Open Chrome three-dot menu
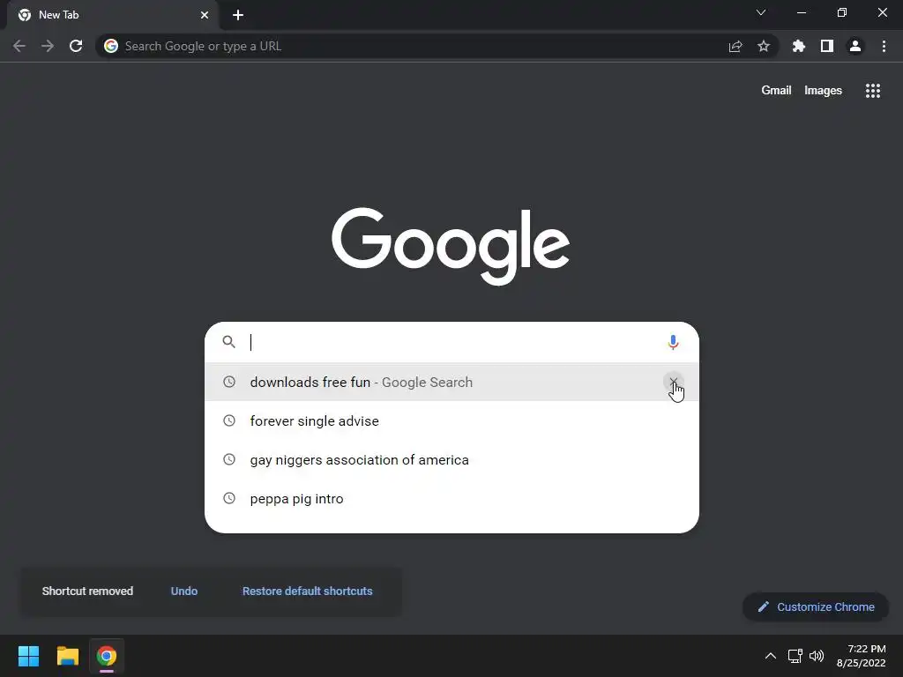 tap(884, 46)
